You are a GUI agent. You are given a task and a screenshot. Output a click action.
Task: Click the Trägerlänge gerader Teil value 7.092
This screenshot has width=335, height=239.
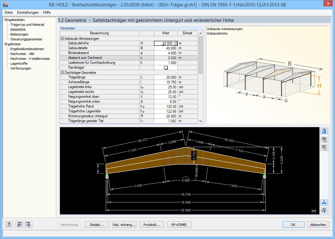click(x=166, y=121)
